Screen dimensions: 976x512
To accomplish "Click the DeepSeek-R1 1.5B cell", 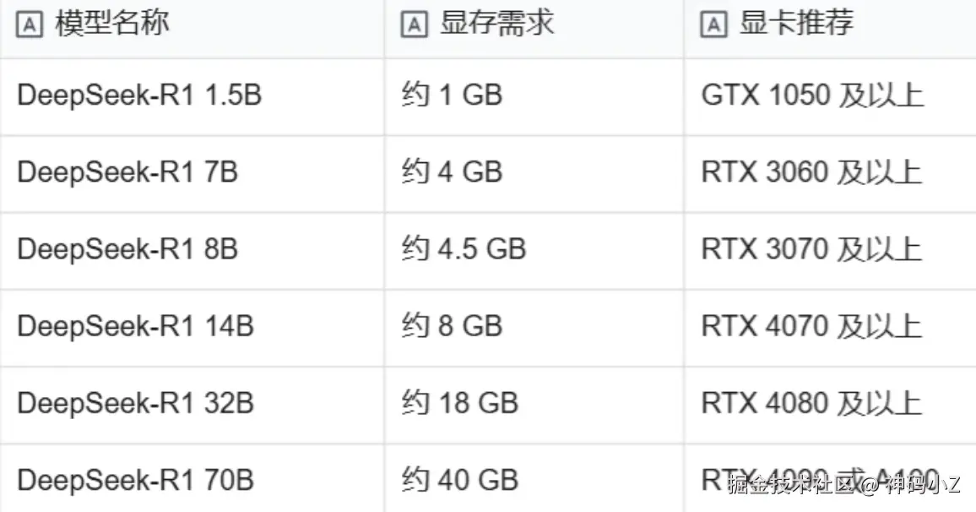I will point(139,95).
